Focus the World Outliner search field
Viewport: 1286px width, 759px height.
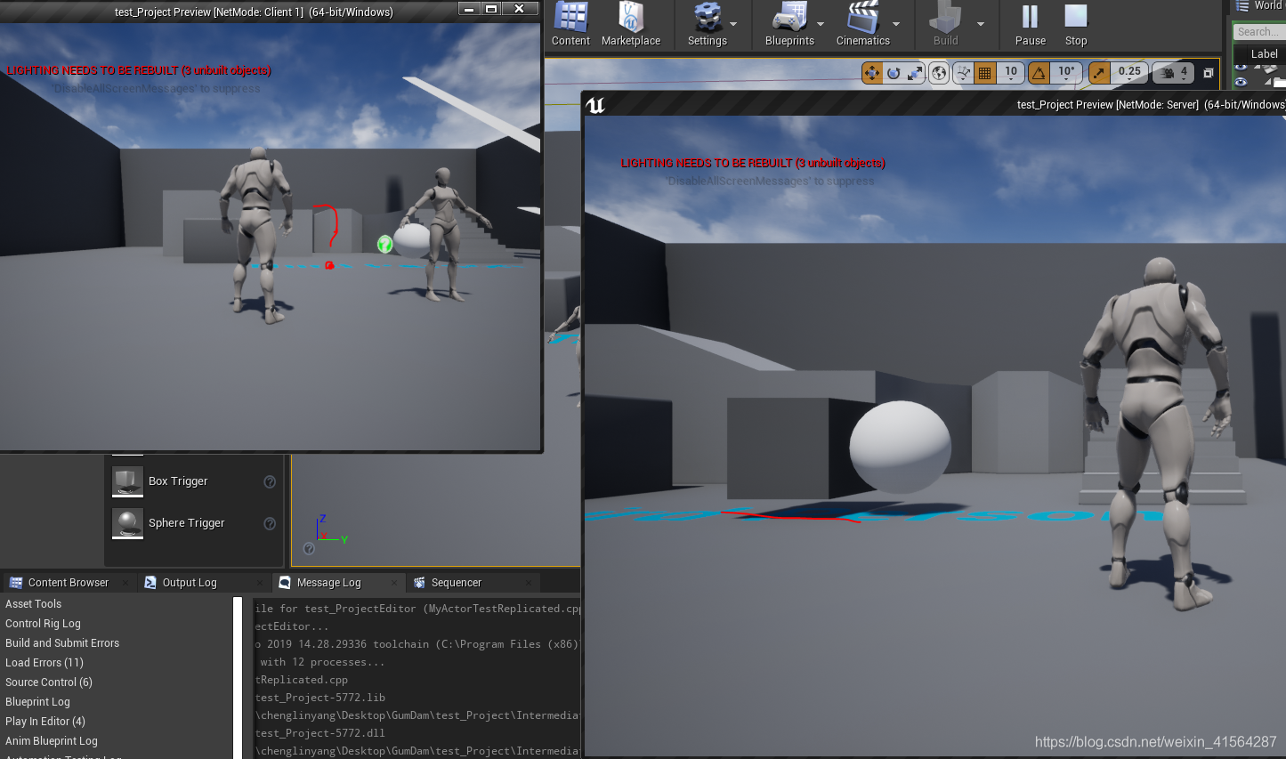(1259, 32)
